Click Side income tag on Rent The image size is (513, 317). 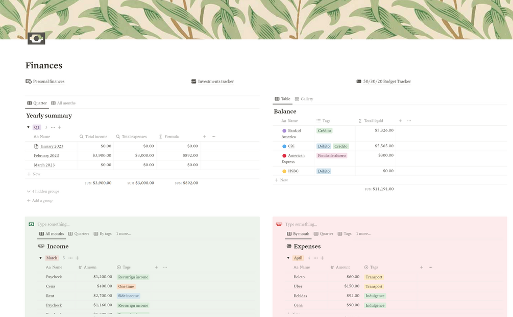pos(129,296)
